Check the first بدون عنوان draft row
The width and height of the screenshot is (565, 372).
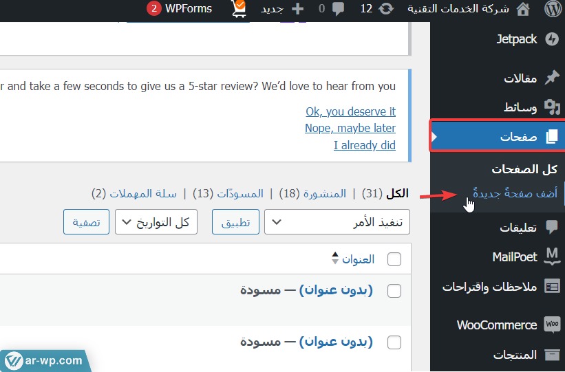click(x=394, y=291)
